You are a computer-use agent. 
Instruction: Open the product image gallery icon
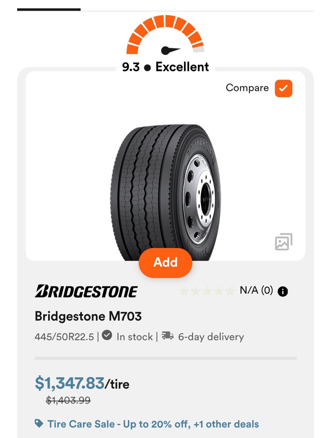click(284, 242)
